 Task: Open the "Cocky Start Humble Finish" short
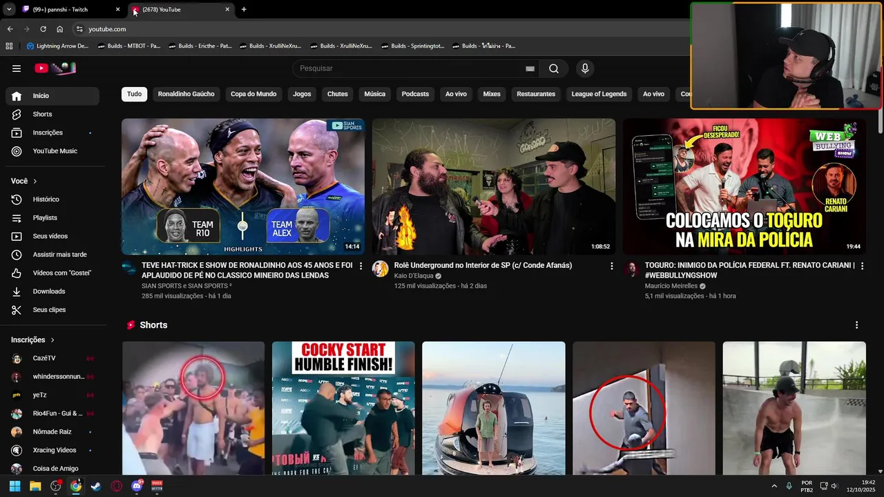343,408
